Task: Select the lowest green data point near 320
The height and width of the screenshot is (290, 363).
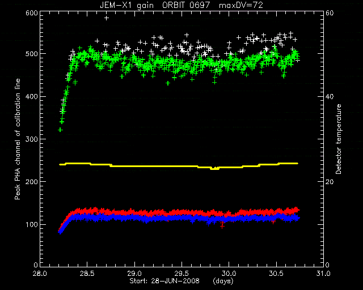Action: point(60,130)
